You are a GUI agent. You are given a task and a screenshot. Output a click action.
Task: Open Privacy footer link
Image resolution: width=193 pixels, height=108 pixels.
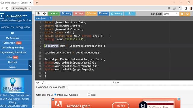coord(13,102)
